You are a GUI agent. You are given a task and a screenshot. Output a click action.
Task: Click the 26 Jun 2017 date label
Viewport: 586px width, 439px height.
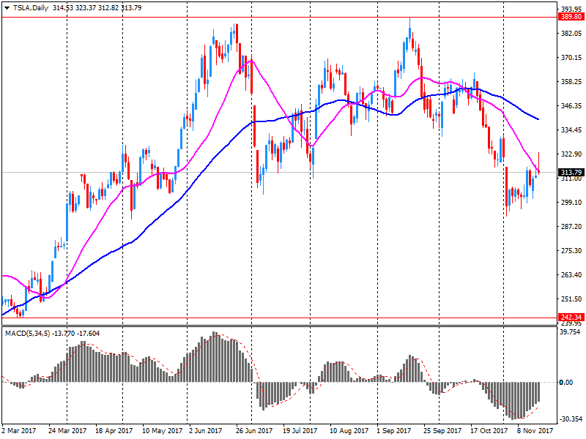pos(254,431)
